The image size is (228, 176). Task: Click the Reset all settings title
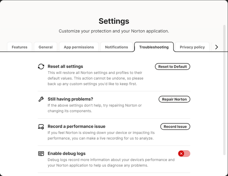(65, 67)
